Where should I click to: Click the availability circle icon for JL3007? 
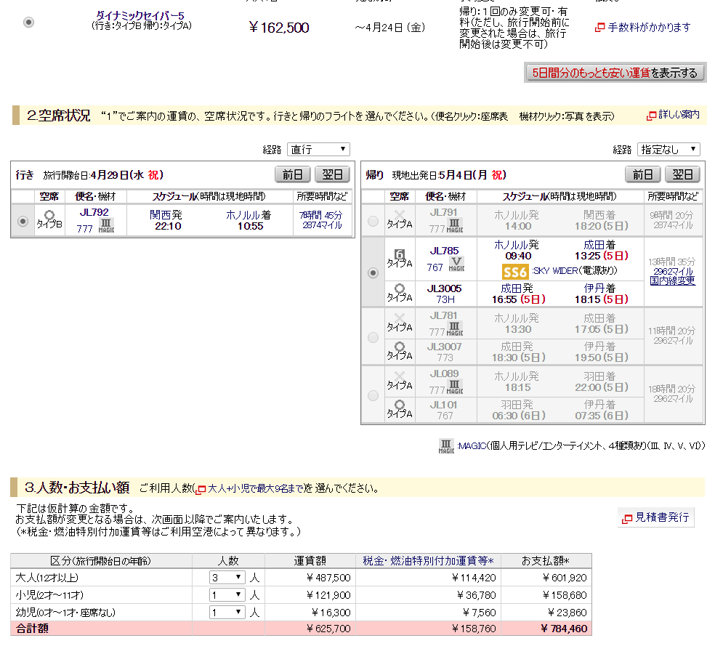pos(400,347)
